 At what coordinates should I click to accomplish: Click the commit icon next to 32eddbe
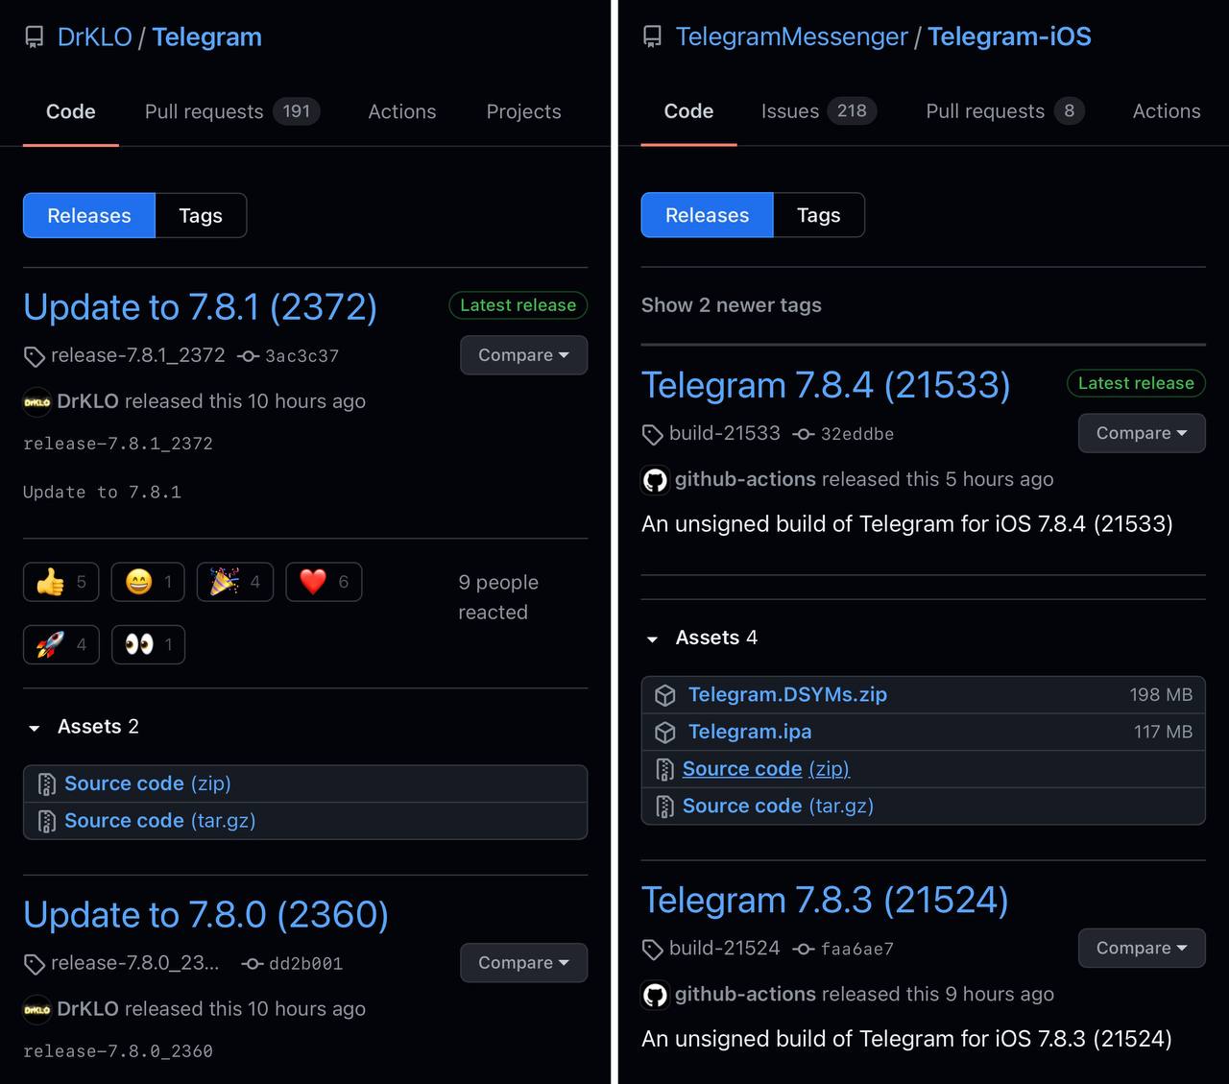pos(804,434)
